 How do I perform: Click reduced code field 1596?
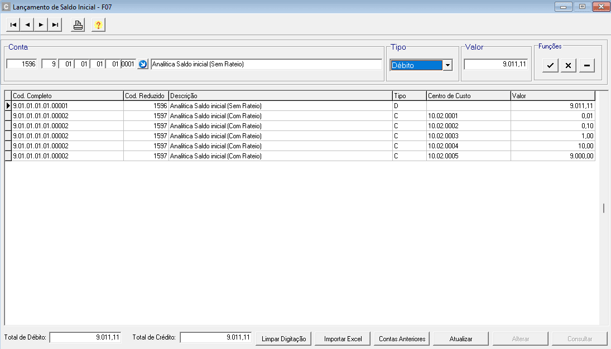(x=22, y=64)
